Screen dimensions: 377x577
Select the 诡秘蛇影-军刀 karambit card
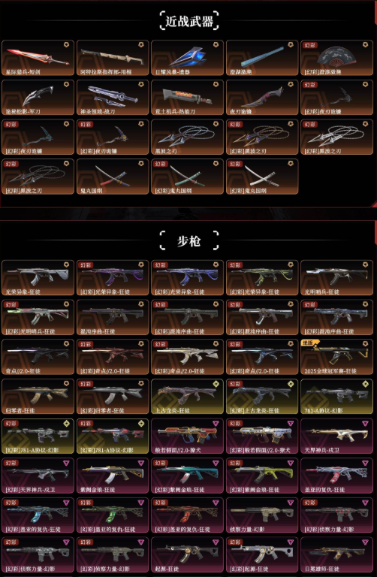point(38,98)
